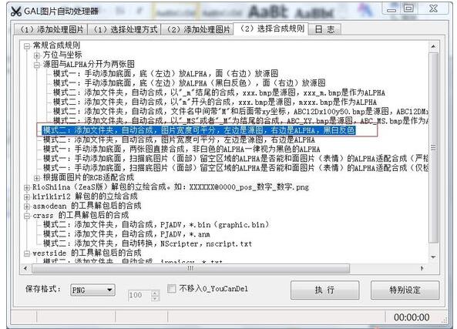Image resolution: width=457 pixels, height=329 pixels.
Task: Expand the 方位与坐标 tree node
Action: click(x=37, y=55)
